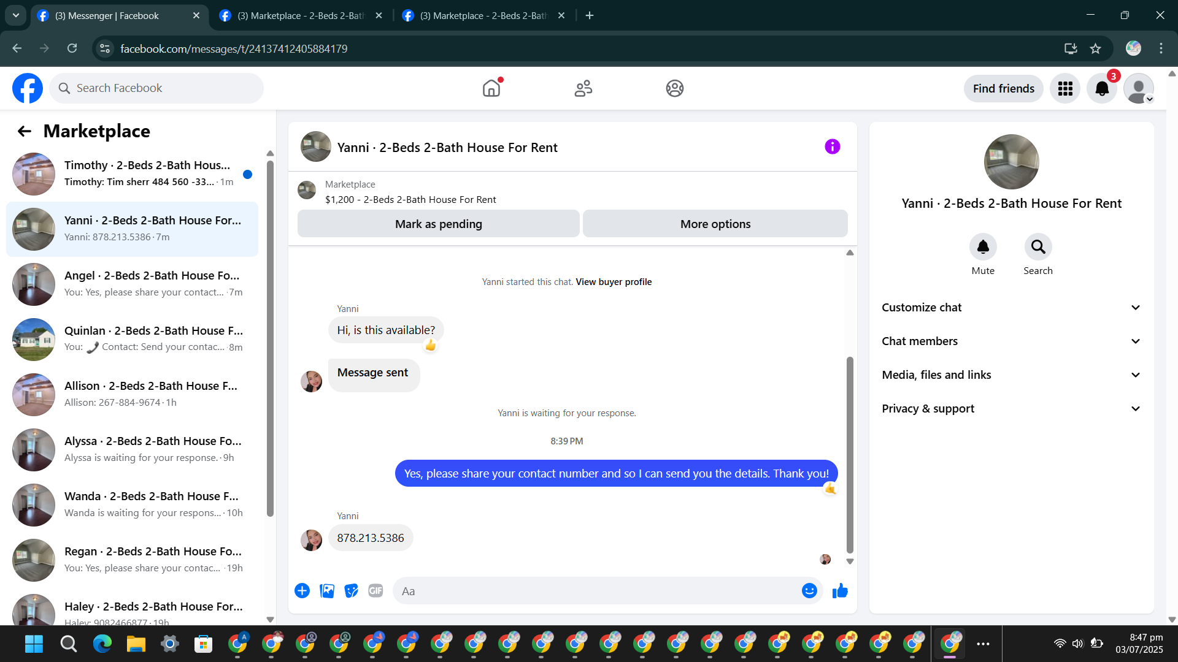Viewport: 1178px width, 662px height.
Task: Expand Chat members section
Action: tap(1011, 341)
